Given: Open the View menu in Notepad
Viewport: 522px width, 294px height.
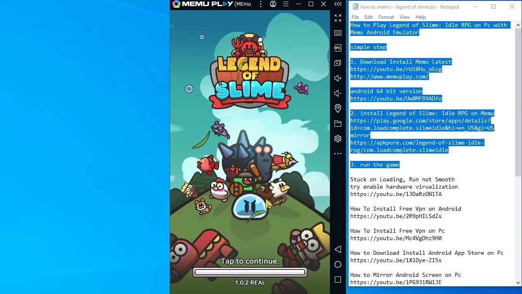Looking at the screenshot, I should point(405,17).
